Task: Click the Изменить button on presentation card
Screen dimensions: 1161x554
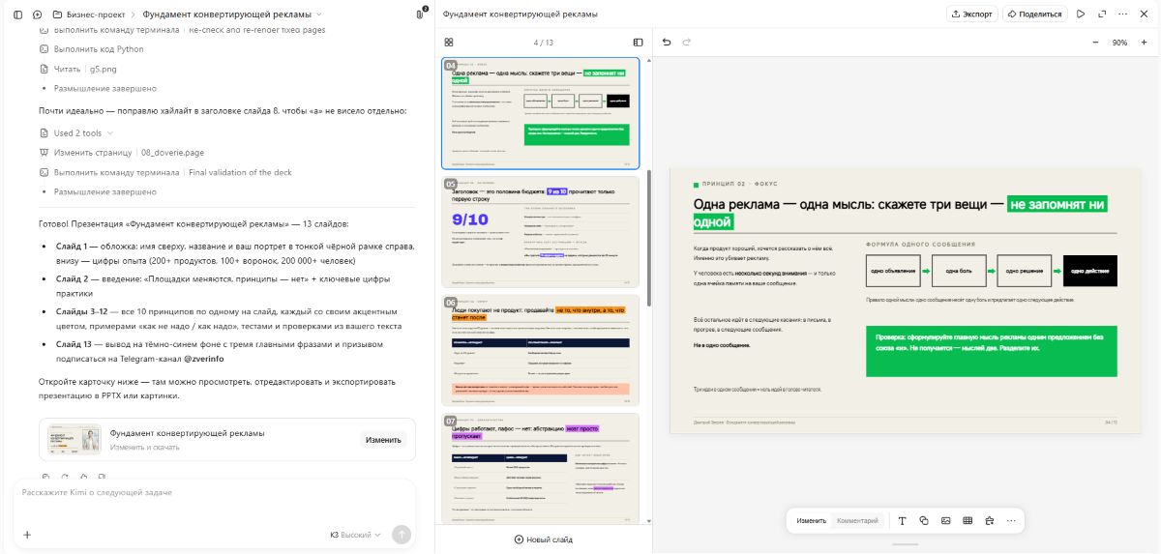Action: coord(383,440)
